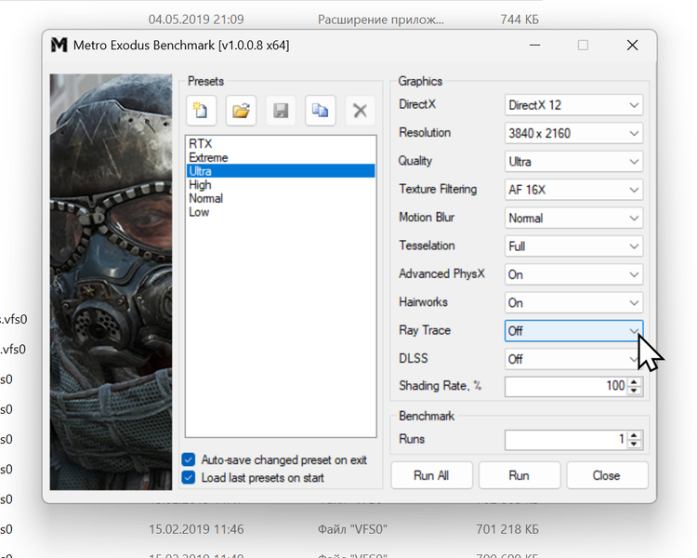Create a new preset with the new-file icon

click(x=202, y=111)
